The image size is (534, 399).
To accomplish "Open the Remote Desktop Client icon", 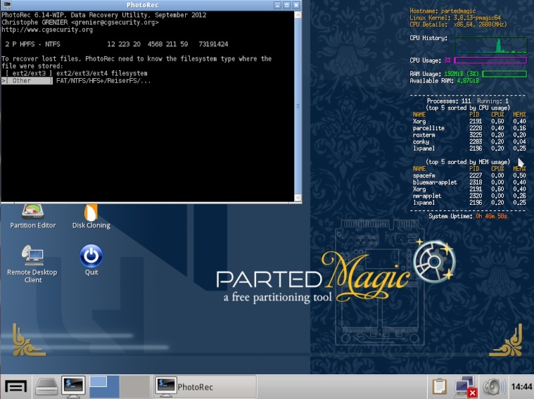I will pos(32,264).
